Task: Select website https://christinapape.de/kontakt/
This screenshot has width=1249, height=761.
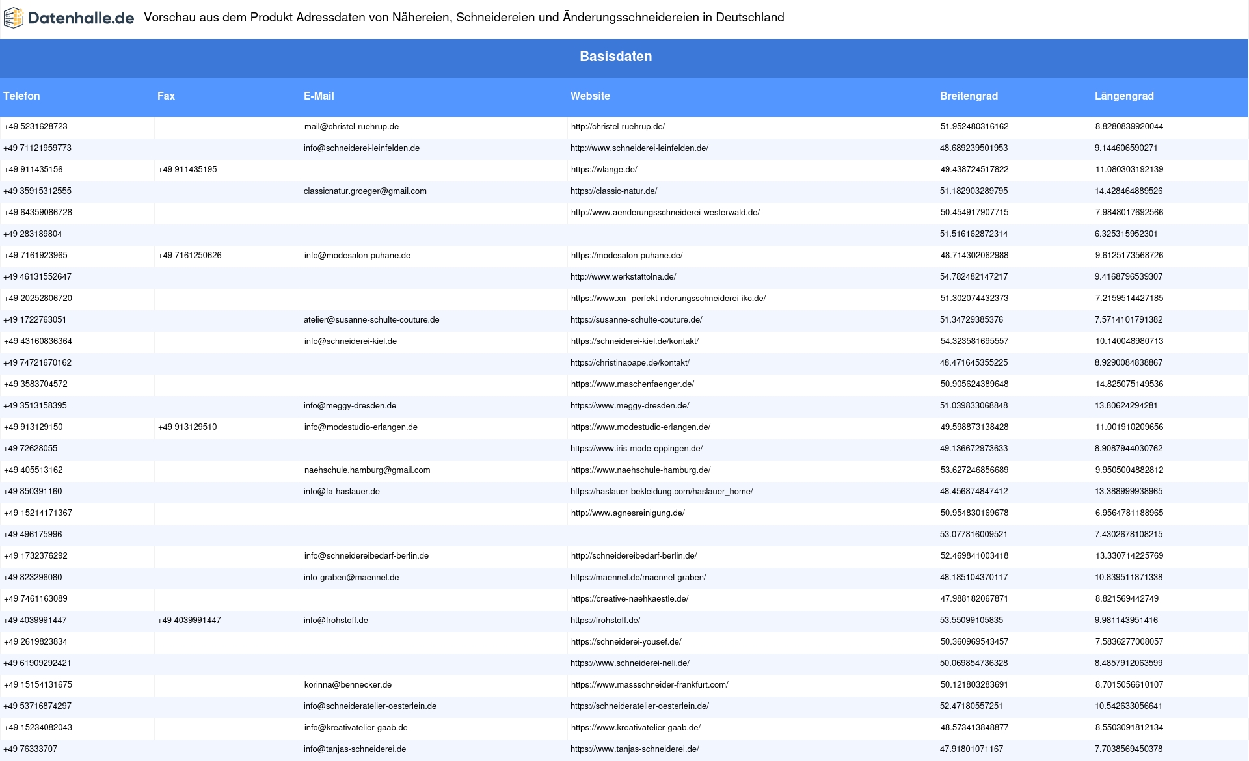Action: tap(630, 363)
